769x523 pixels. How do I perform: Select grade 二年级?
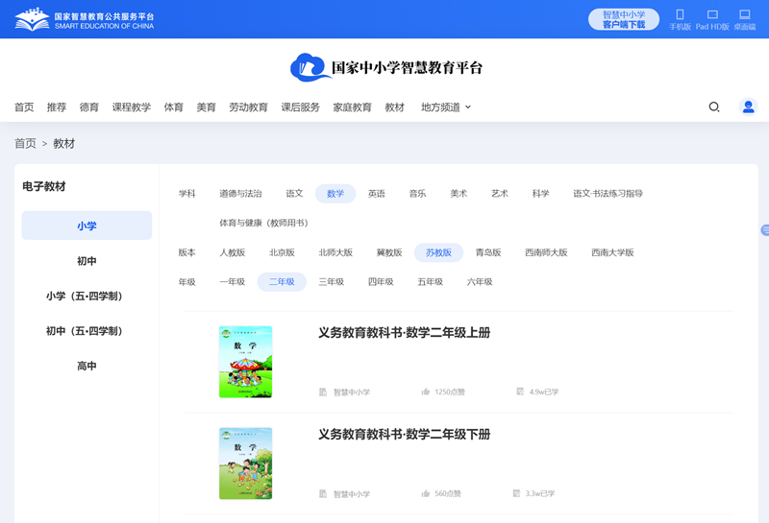coord(282,281)
